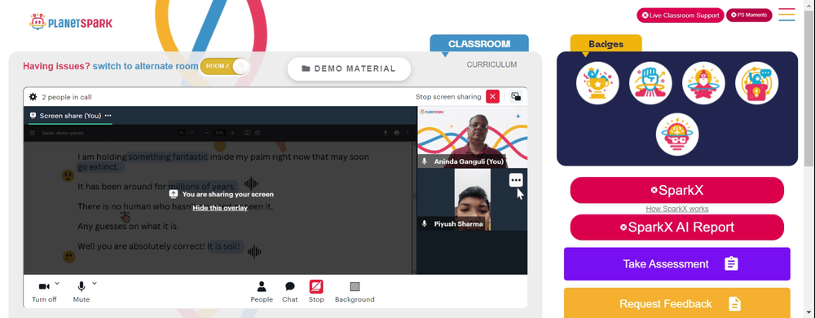Open the call settings gear icon

(33, 97)
